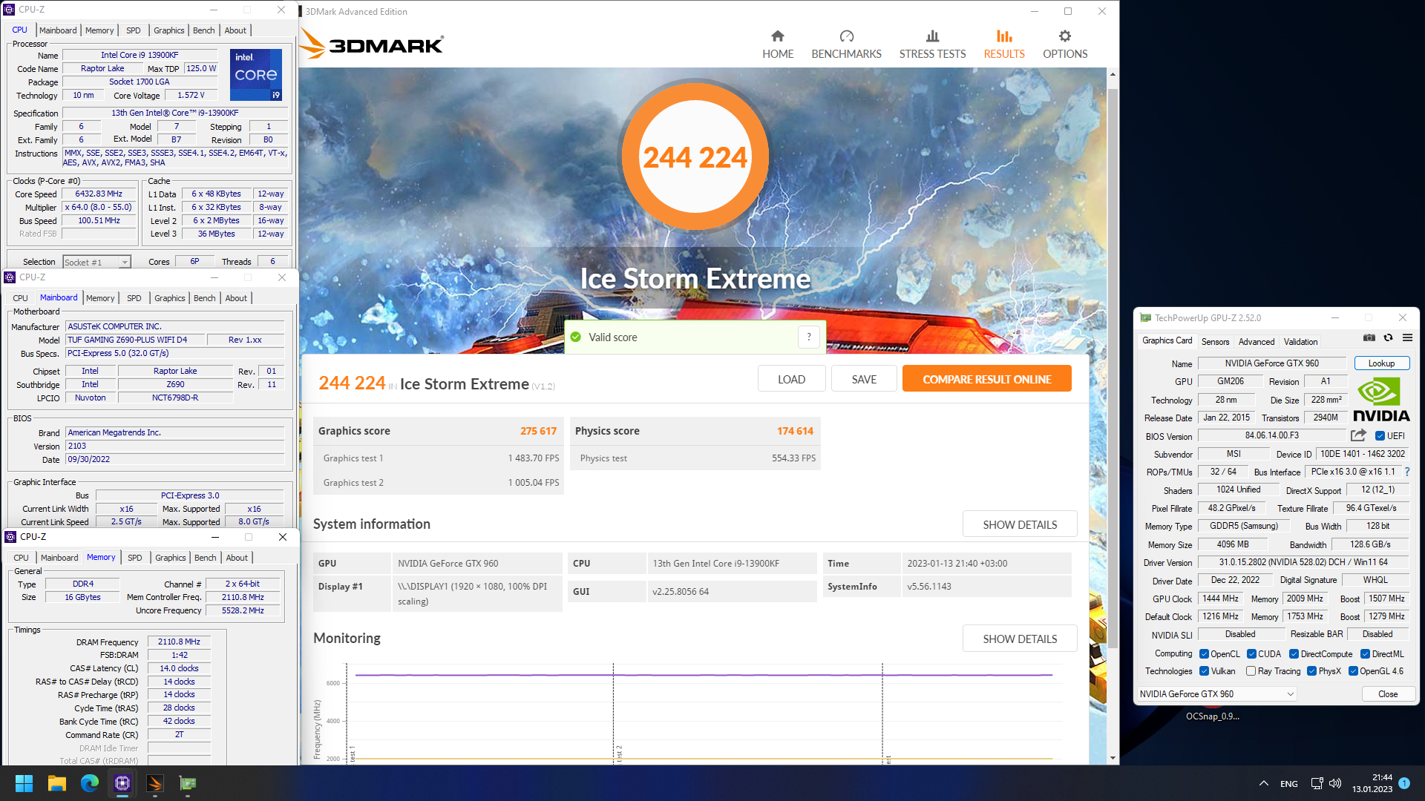Open the Options gear in 3DMark
Screen dimensions: 1425x801
(1065, 44)
